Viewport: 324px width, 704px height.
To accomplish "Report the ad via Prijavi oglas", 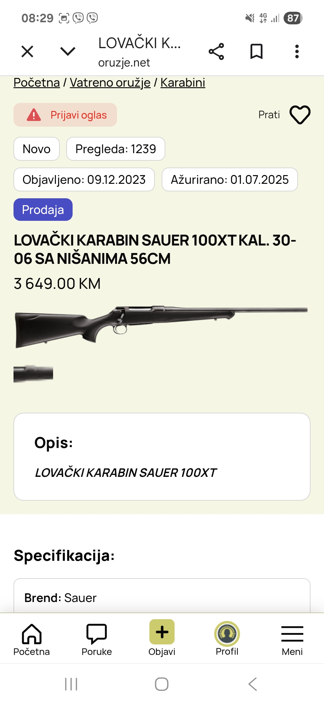I will click(65, 115).
